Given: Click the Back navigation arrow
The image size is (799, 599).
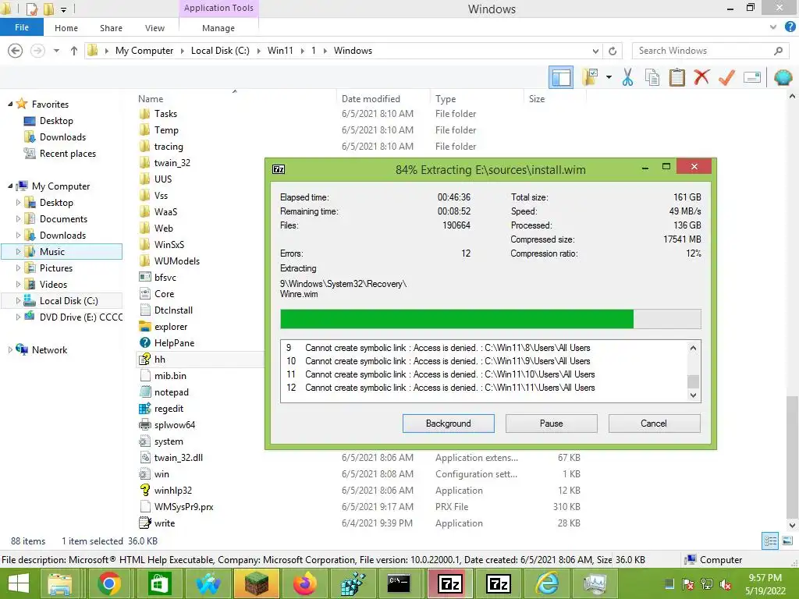Looking at the screenshot, I should [x=16, y=51].
